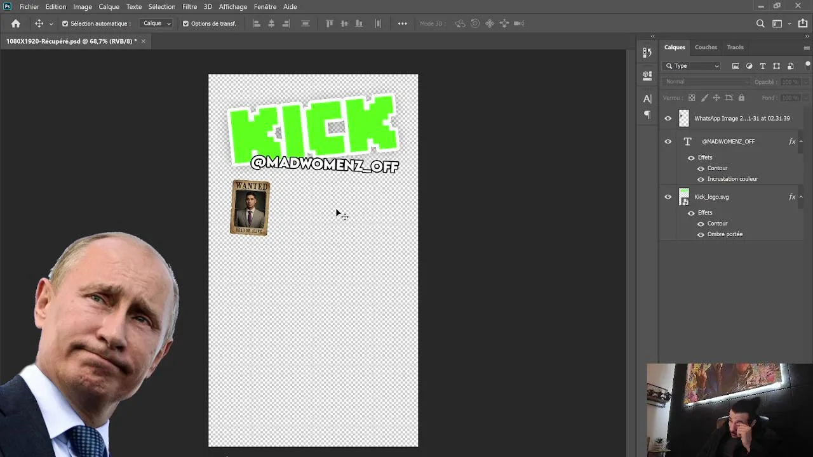Image resolution: width=813 pixels, height=457 pixels.
Task: Open the Normal blend mode dropdown
Action: click(x=706, y=82)
